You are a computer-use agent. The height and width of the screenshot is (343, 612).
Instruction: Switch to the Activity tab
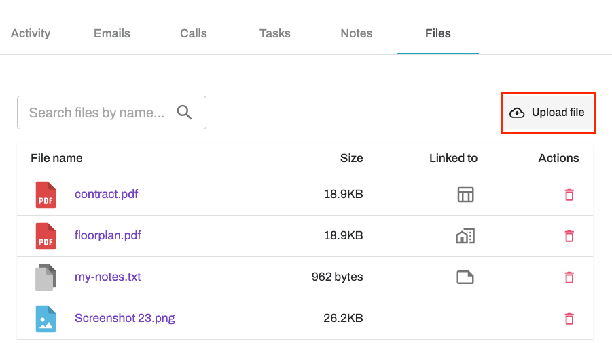pos(31,33)
